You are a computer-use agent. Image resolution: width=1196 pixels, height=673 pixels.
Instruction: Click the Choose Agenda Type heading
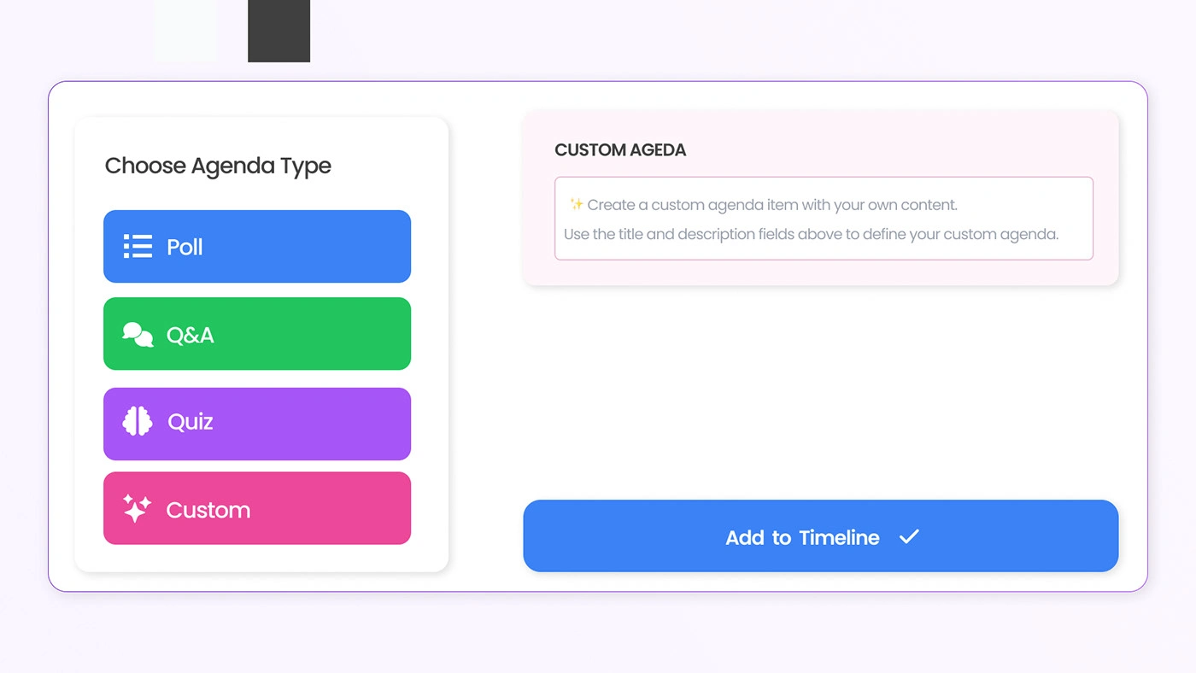(x=218, y=166)
